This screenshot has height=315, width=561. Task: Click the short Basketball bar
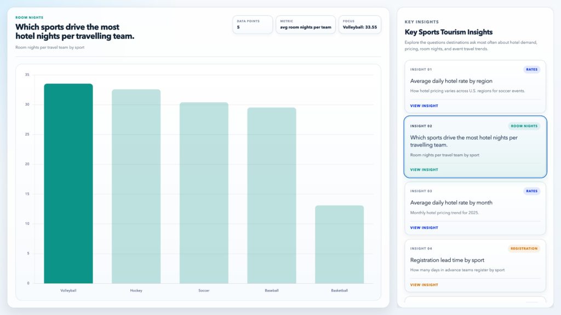339,244
